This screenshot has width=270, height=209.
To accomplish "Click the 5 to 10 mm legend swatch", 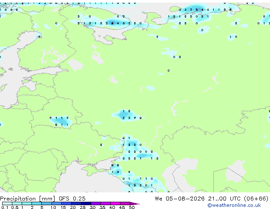I will pos(47,203).
